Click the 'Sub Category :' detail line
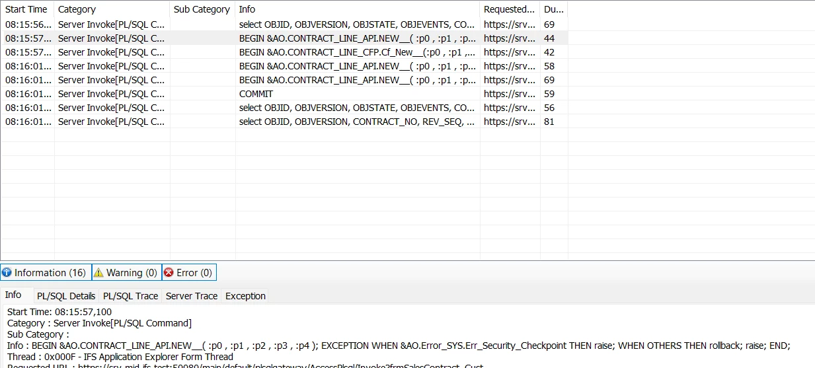This screenshot has height=368, width=815. click(38, 334)
